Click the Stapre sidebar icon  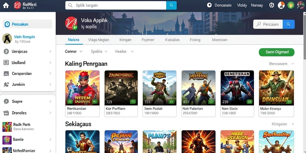pos(6,102)
